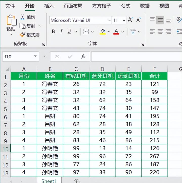Switch to the 方方格子 tab

[x=102, y=6]
